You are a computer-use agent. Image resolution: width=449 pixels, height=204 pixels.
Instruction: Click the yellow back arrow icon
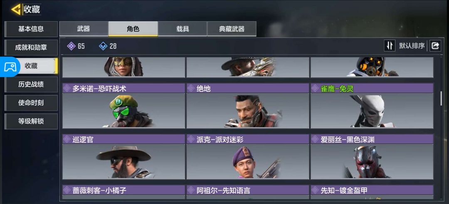coord(16,9)
